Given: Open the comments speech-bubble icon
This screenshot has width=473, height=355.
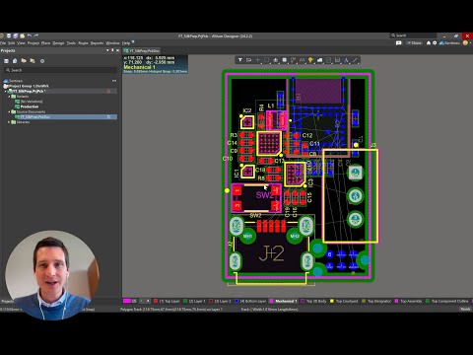Looking at the screenshot, I should coord(399,43).
